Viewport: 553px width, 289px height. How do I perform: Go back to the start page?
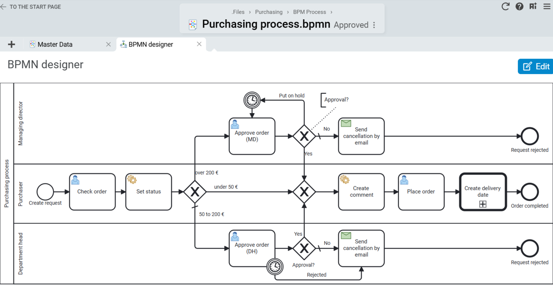pyautogui.click(x=31, y=7)
